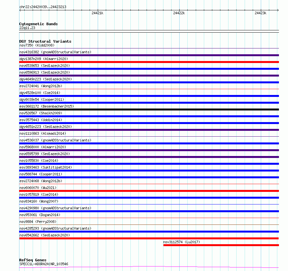
Task: Select nsv1055830 (Coe2014) variant
Action: [39, 161]
